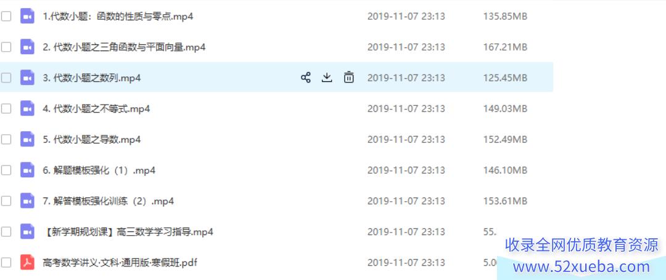Click the video icon beside 2. 代数小题之三角函数
This screenshot has width=666, height=280.
coord(27,47)
